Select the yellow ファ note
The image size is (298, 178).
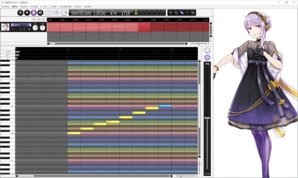coord(113,122)
